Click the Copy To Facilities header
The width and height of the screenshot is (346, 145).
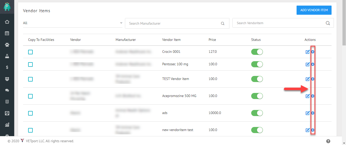click(41, 40)
